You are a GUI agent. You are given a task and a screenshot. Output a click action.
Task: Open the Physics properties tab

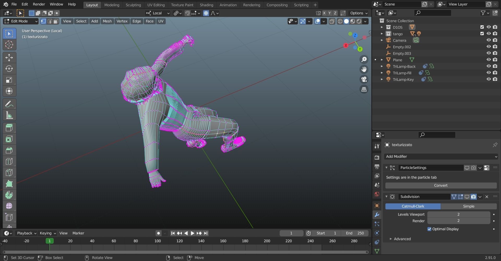coord(377,233)
